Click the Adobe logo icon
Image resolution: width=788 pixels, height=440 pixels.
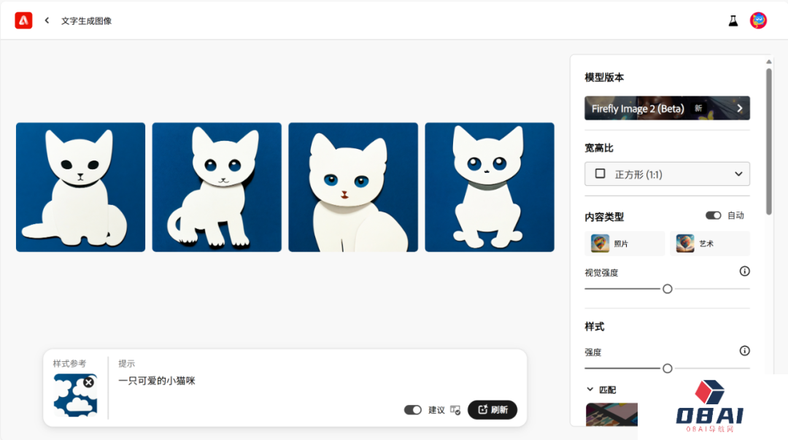point(23,20)
